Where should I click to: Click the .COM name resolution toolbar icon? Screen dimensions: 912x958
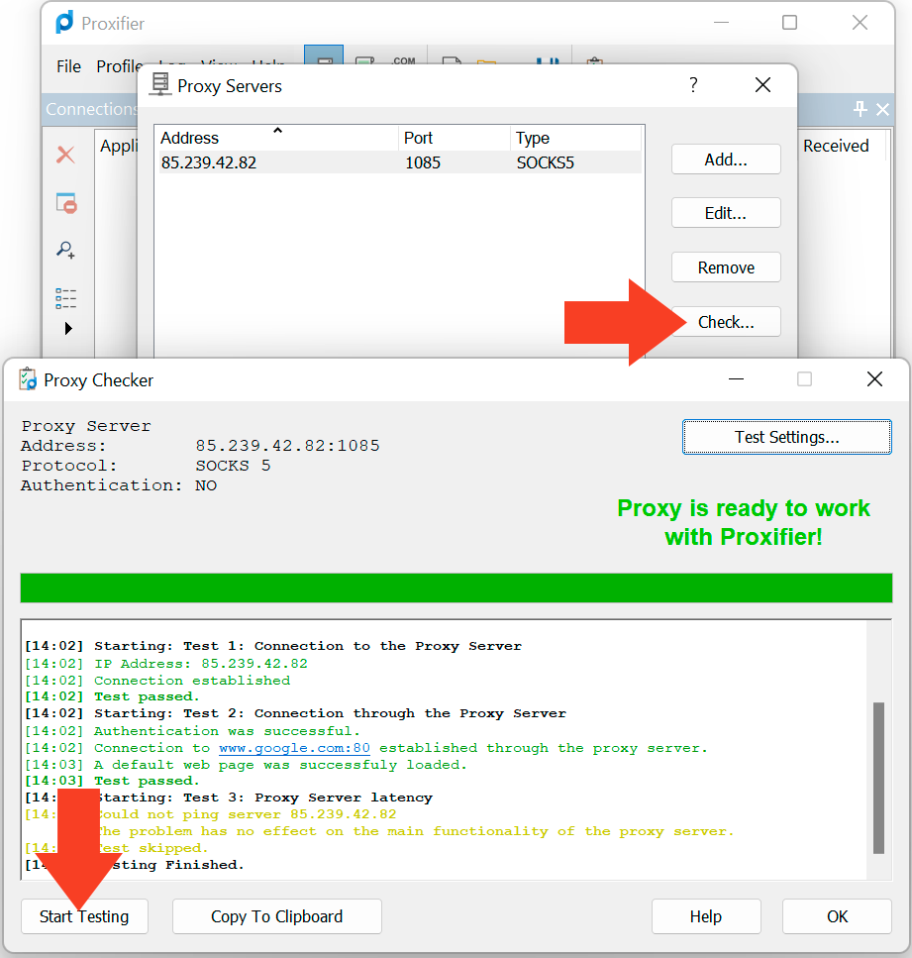pos(403,63)
